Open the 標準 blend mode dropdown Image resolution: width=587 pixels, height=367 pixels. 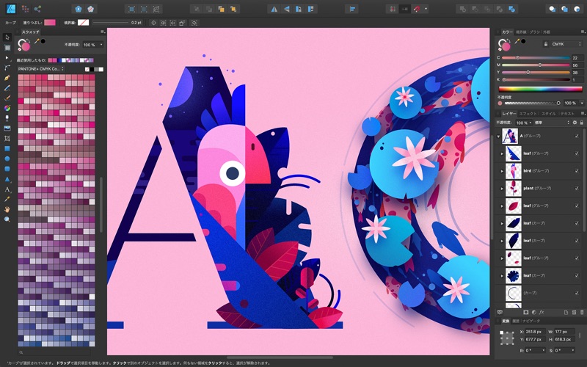tap(552, 123)
